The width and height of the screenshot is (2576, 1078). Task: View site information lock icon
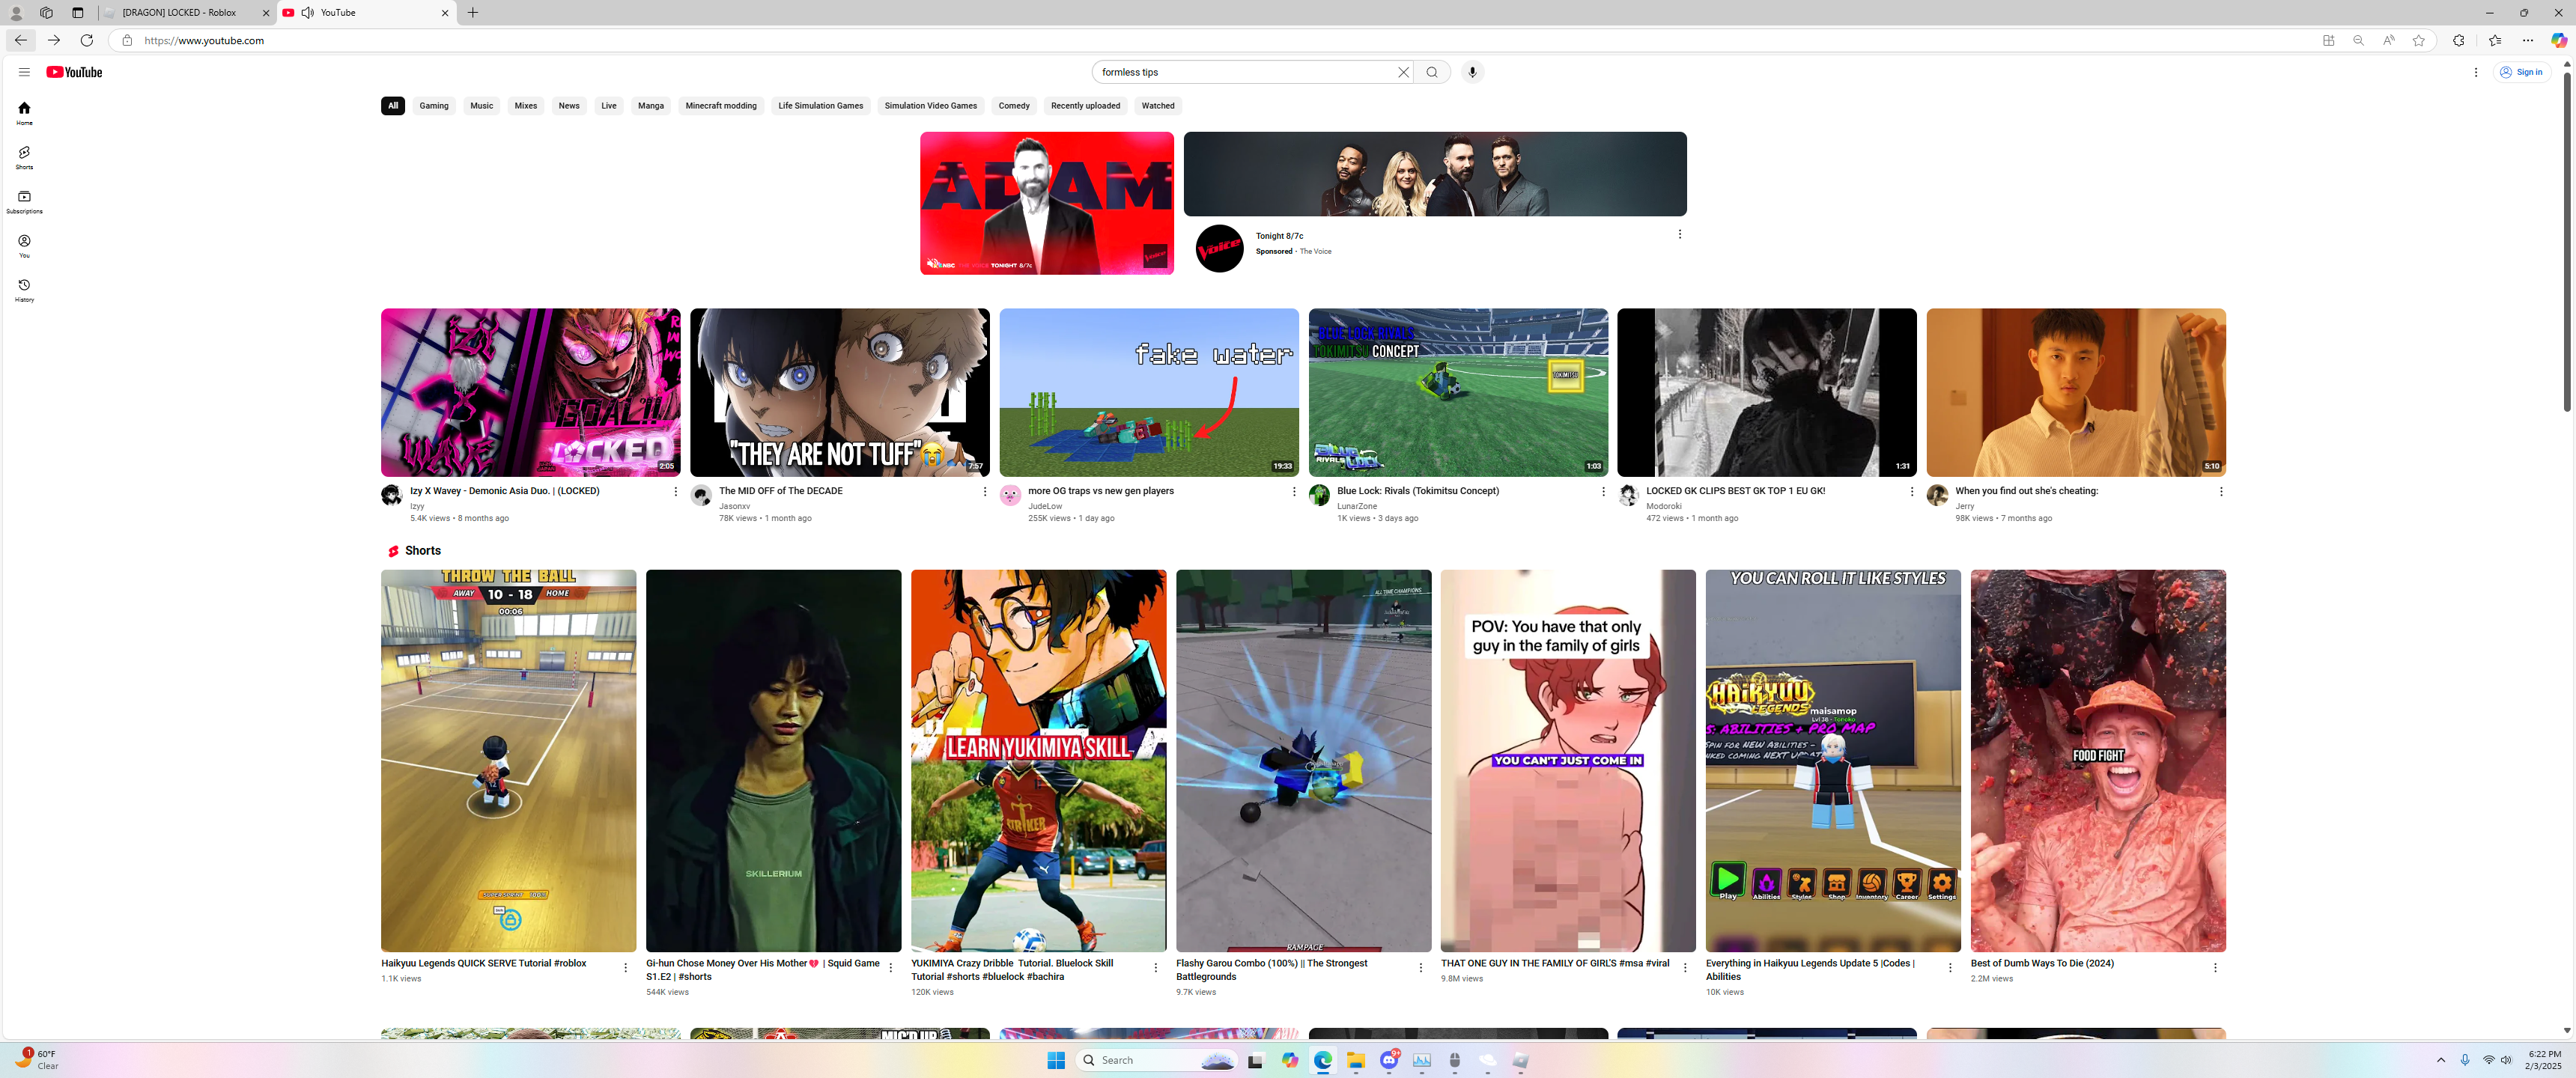[127, 40]
